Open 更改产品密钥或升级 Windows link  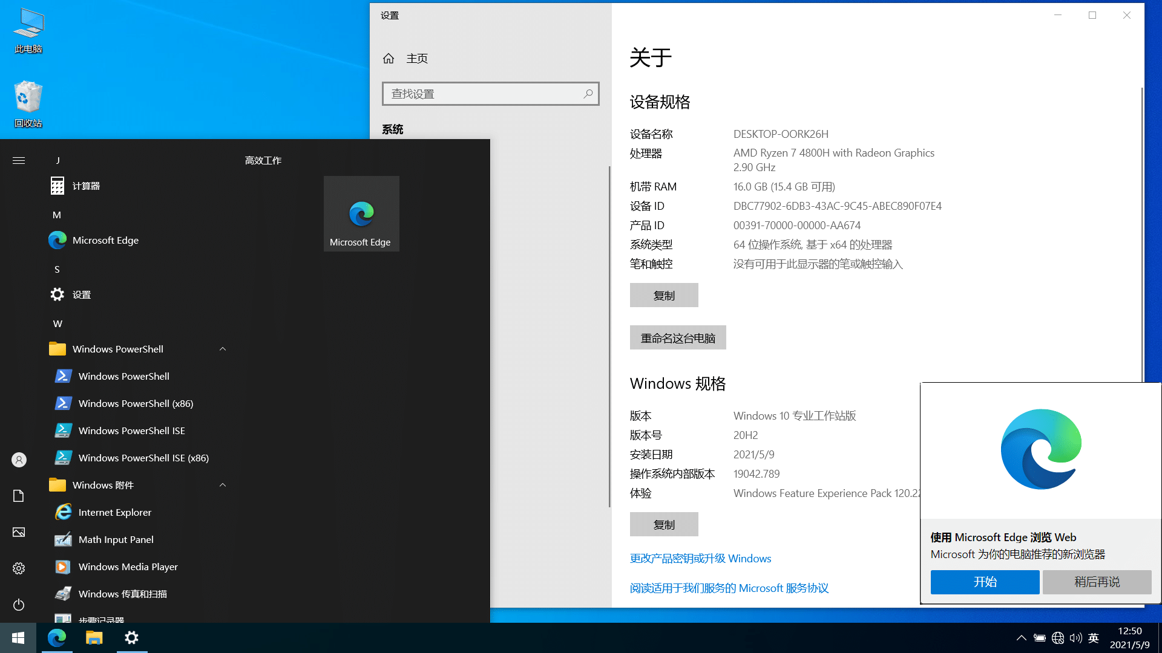(x=700, y=558)
